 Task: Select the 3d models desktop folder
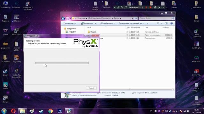(5, 59)
